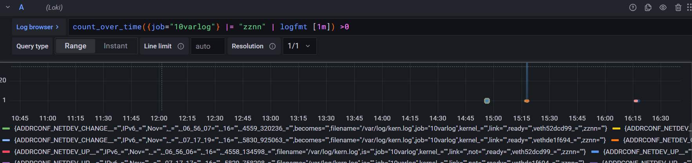Click the grey data point near 15:00
This screenshot has width=692, height=163.
pos(487,101)
